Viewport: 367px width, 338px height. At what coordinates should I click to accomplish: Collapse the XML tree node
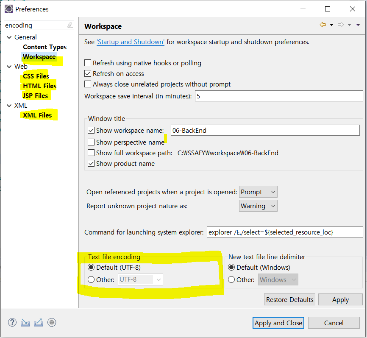(x=9, y=106)
